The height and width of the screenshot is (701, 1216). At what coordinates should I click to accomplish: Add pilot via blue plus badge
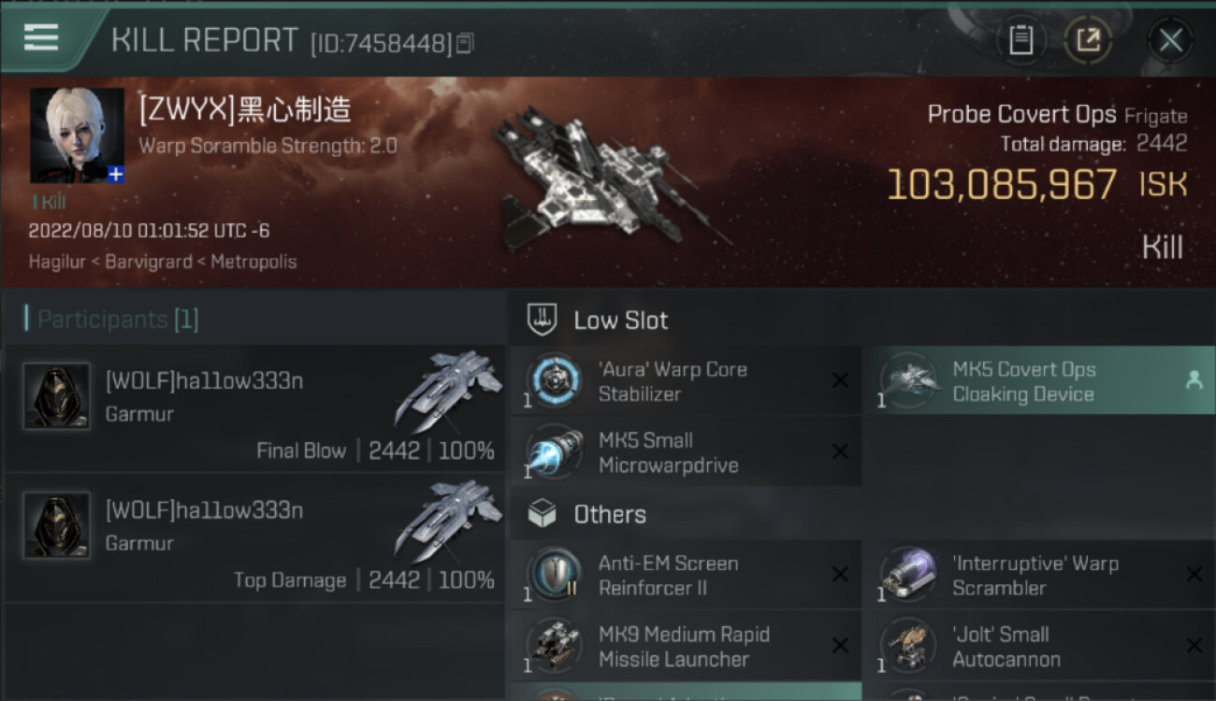click(115, 175)
